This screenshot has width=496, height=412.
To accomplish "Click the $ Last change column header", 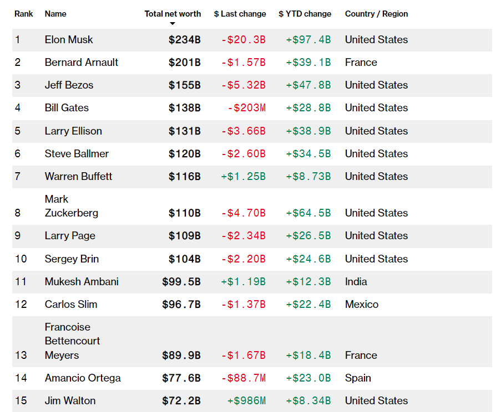I will pos(240,14).
